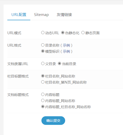Open 示例 link beside 目录名称
The image size is (123, 135).
point(66,45)
